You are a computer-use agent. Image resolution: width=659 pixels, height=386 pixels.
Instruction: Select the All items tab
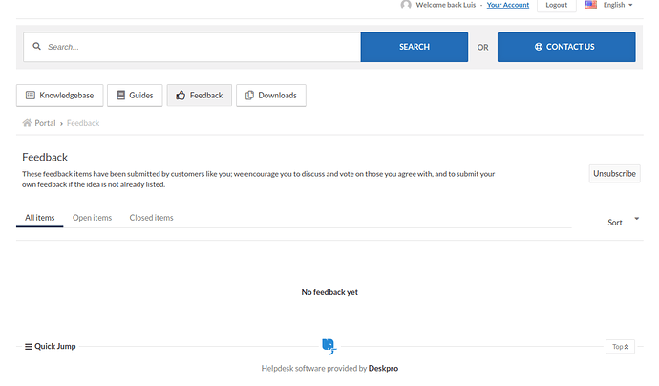pos(39,218)
